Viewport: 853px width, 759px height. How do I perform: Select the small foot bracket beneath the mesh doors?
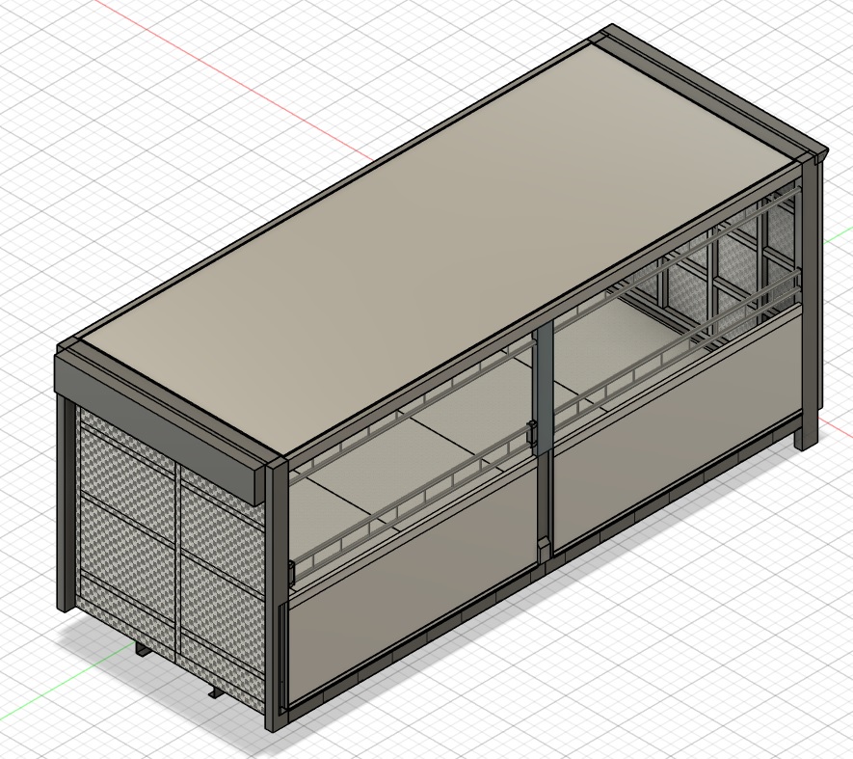143,650
